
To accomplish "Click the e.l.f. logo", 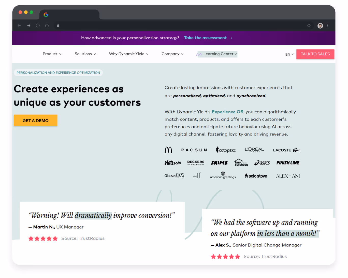I will [197, 176].
